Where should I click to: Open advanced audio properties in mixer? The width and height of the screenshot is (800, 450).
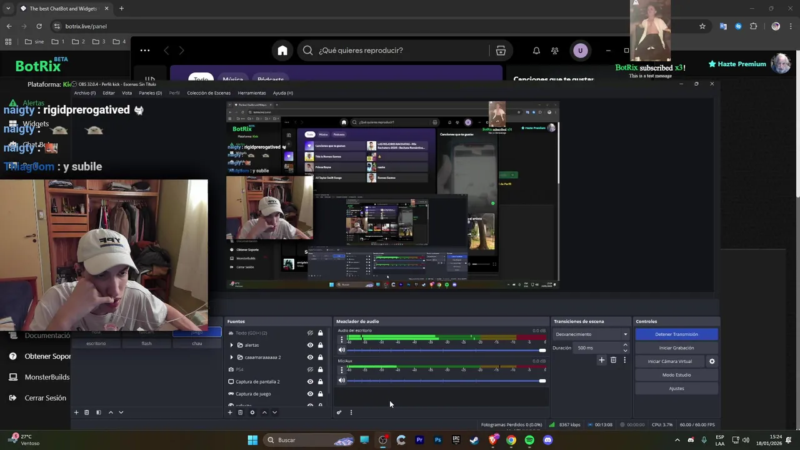pos(339,412)
